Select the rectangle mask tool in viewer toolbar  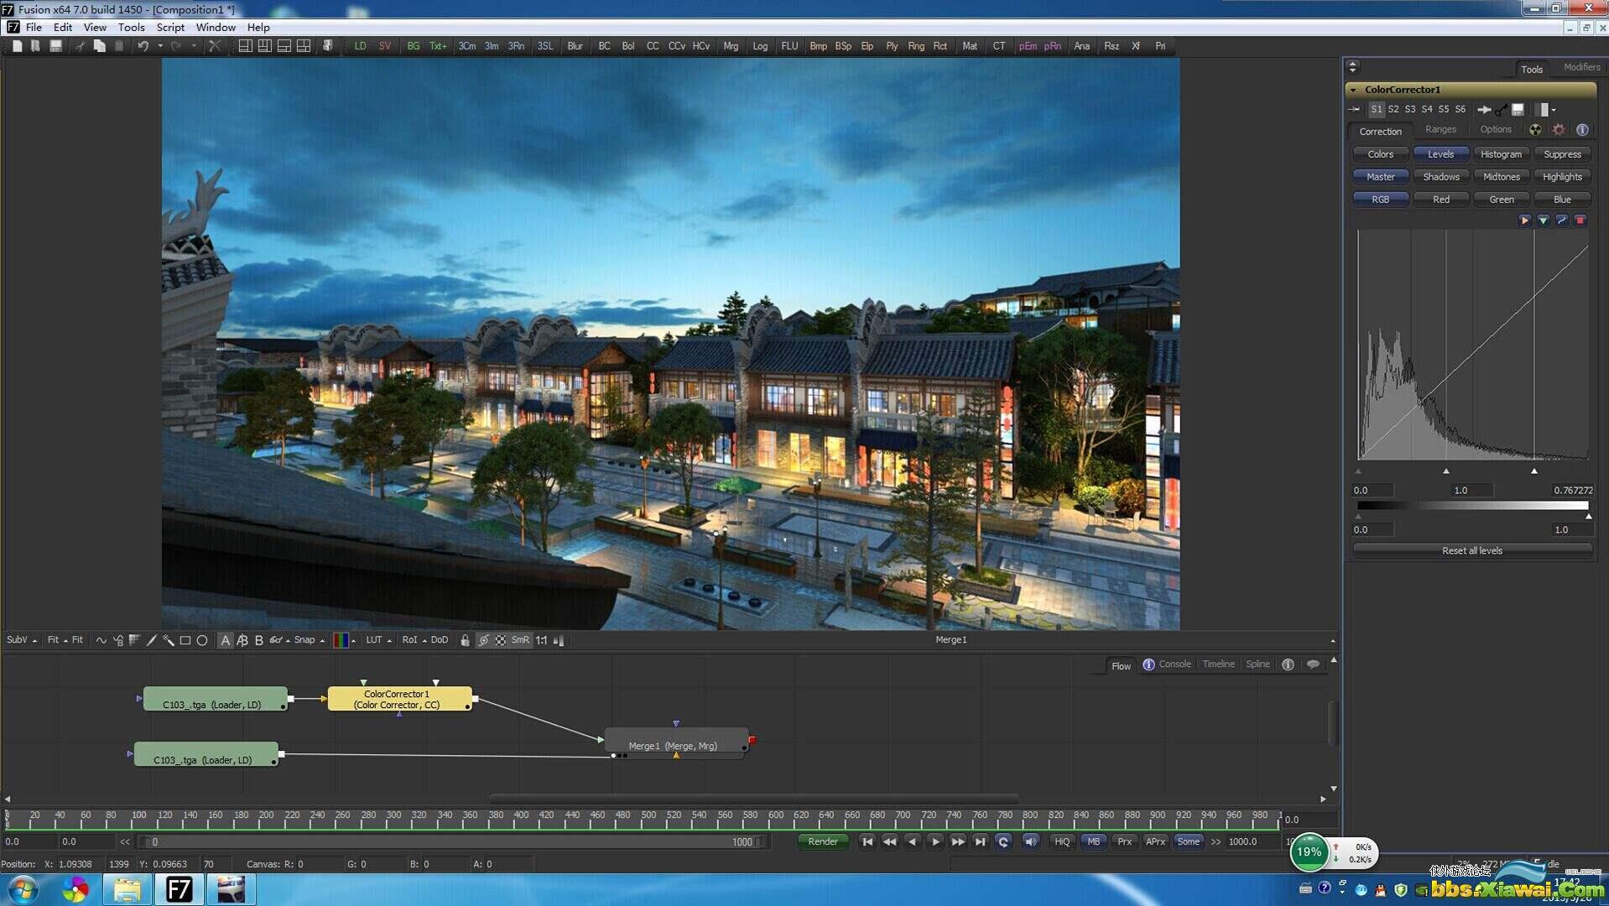185,640
